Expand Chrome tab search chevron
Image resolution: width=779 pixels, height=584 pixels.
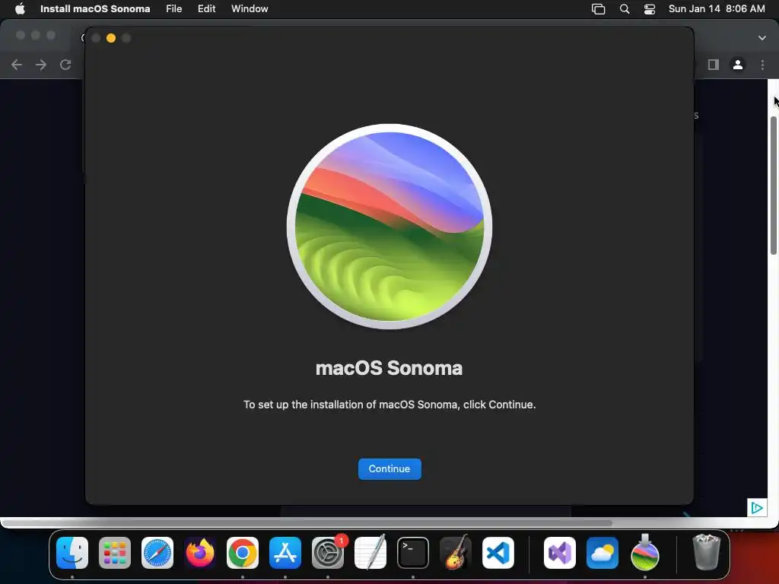click(762, 38)
